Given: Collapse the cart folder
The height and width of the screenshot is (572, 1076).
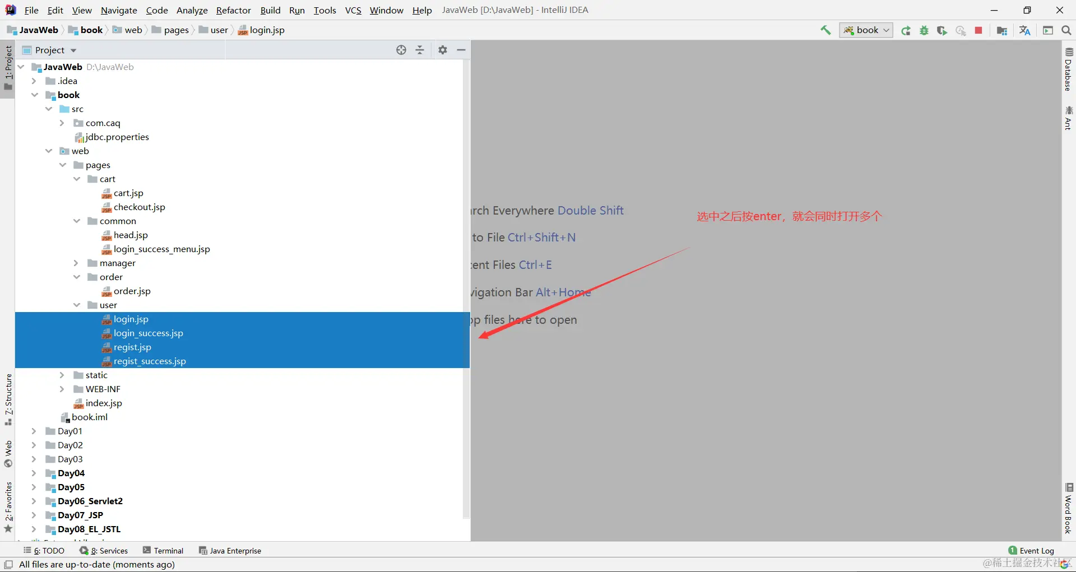Looking at the screenshot, I should (x=77, y=179).
